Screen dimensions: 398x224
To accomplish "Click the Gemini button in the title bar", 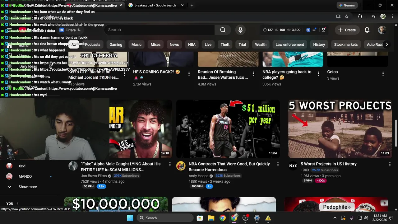I will [347, 5].
